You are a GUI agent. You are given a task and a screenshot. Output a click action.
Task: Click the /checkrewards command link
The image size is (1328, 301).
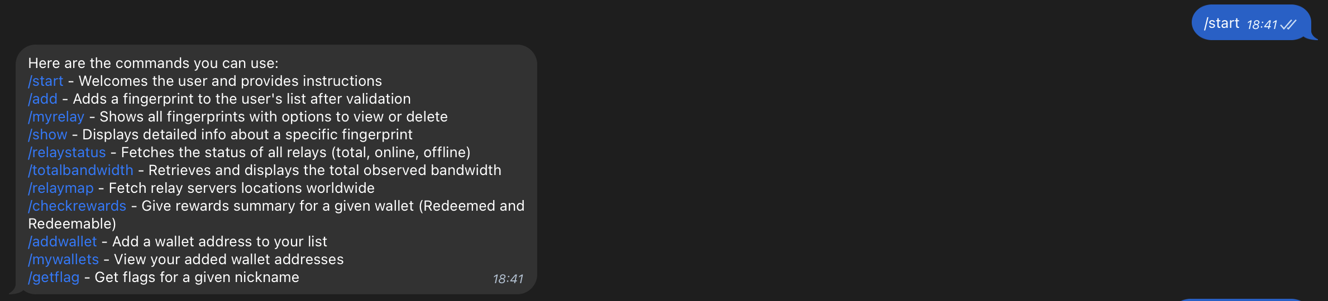[77, 206]
